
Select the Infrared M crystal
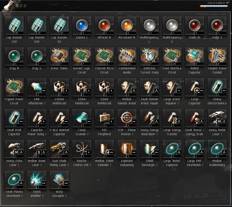click(x=104, y=26)
